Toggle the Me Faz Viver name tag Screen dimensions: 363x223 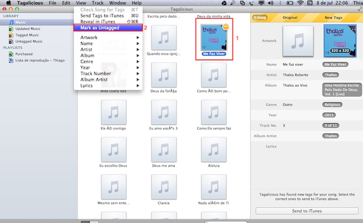335,64
